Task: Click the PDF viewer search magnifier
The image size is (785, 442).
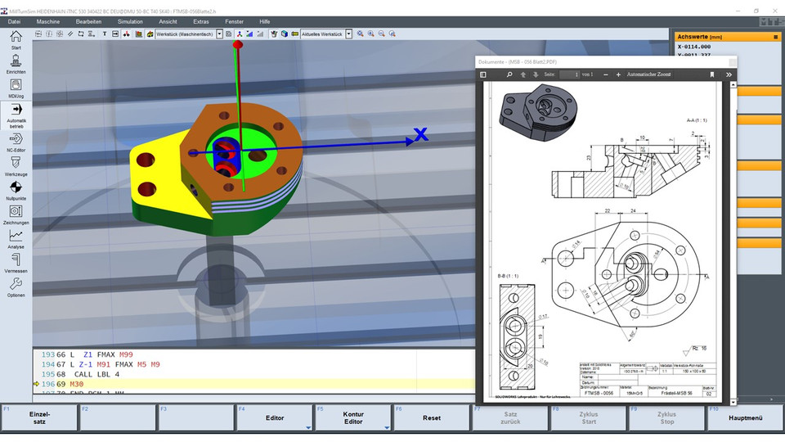Action: (x=509, y=74)
